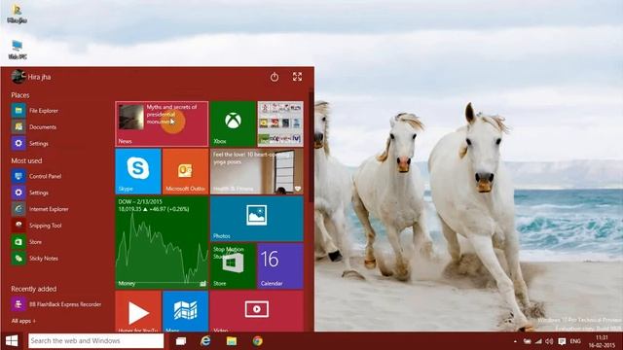Open the battery status tray icon

point(528,341)
